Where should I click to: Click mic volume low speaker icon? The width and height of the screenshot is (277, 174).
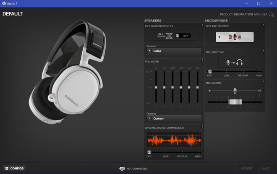tap(210, 91)
